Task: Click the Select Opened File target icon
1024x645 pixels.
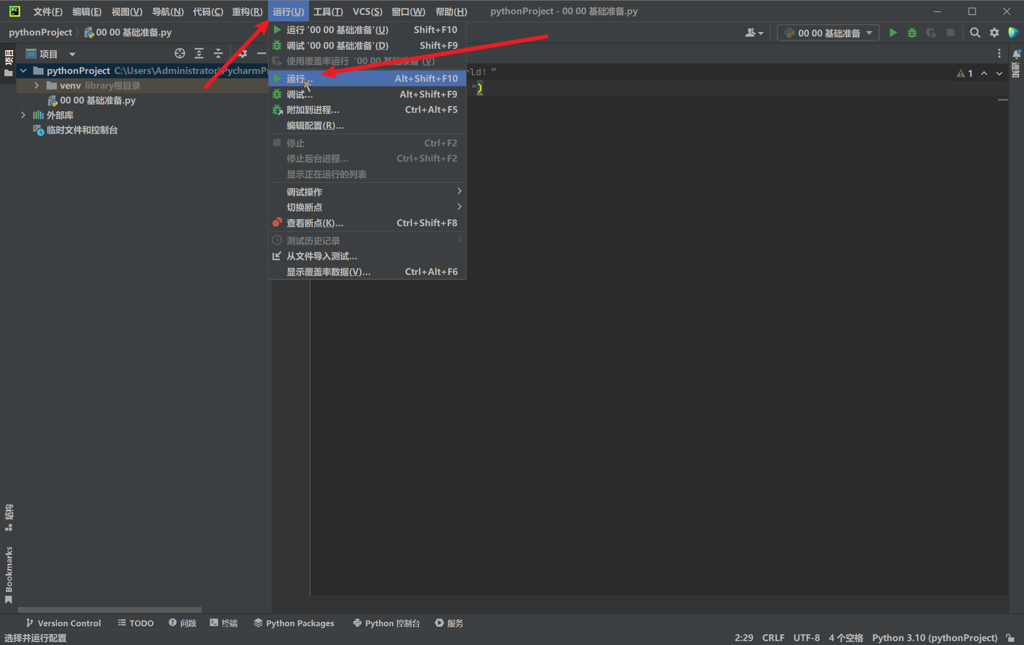Action: (x=180, y=54)
